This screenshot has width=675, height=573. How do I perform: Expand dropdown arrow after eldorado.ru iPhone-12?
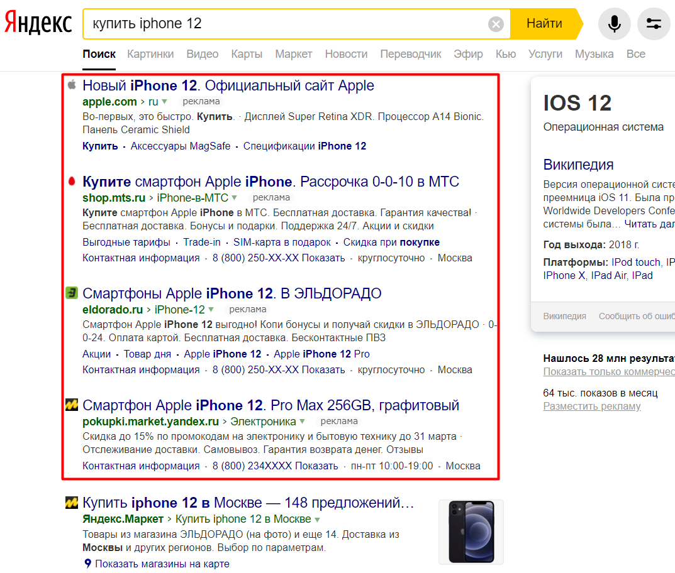pyautogui.click(x=211, y=310)
